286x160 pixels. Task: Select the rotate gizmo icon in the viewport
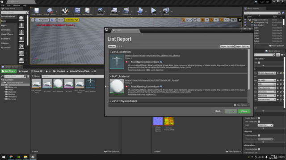click(187, 20)
